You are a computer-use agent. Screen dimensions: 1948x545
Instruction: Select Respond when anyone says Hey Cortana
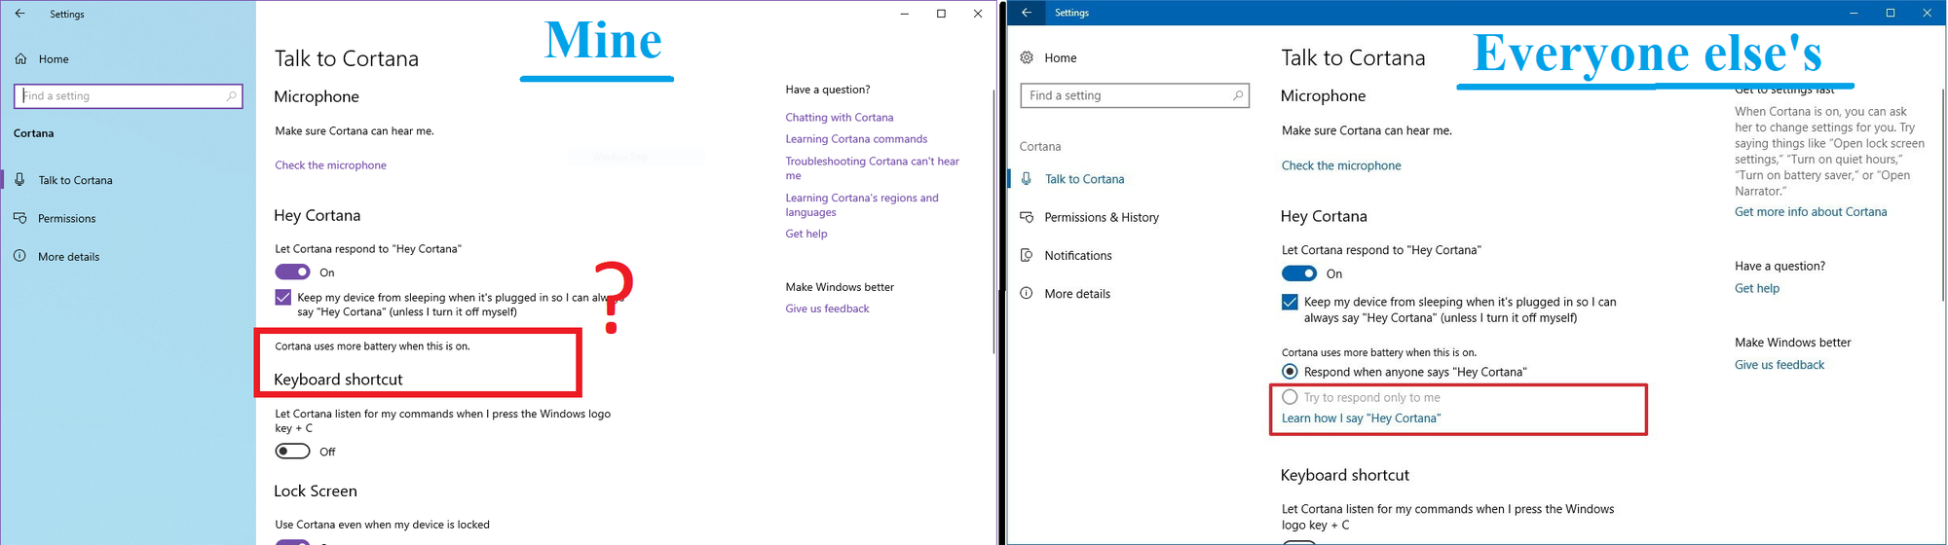pyautogui.click(x=1290, y=372)
